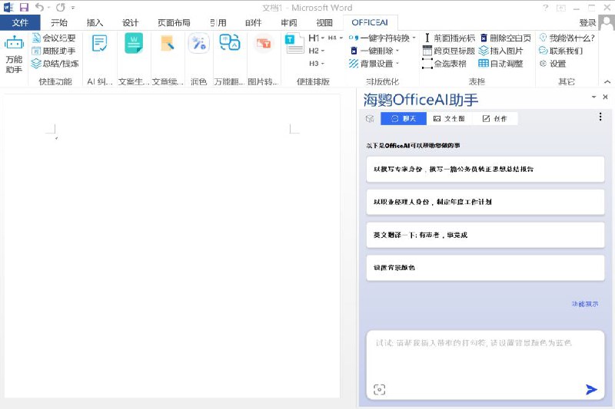Pick the 英文翻译一下 suggestion
The image size is (615, 409).
point(485,235)
